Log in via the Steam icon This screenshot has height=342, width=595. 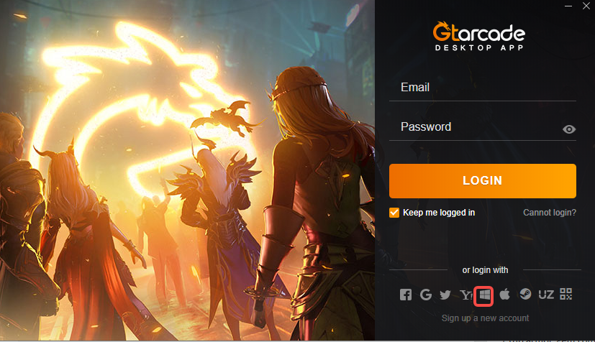pyautogui.click(x=525, y=295)
